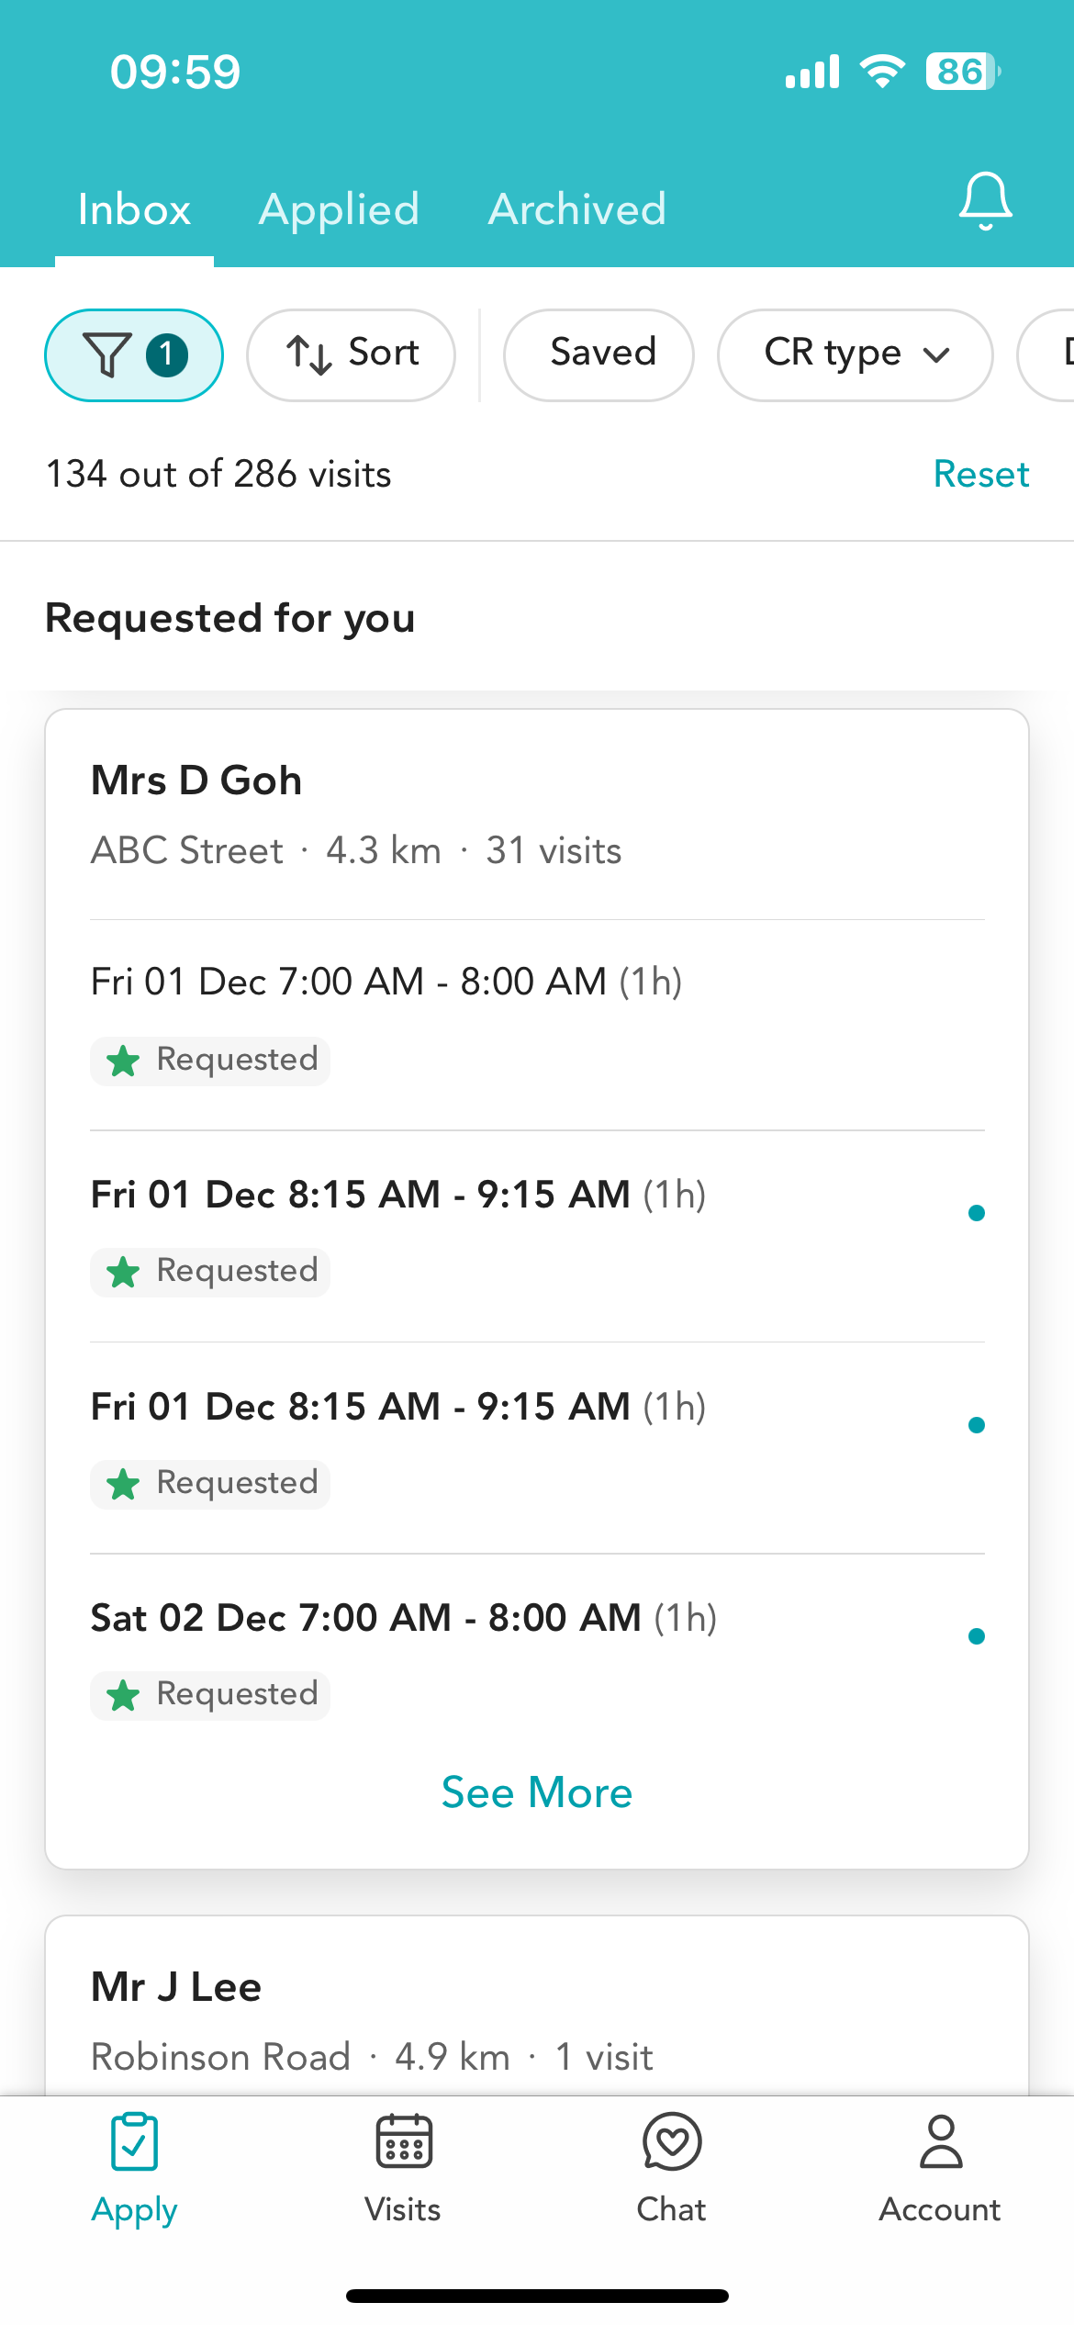Tap the partially visible chip after CR type
1074x2325 pixels.
click(1051, 355)
